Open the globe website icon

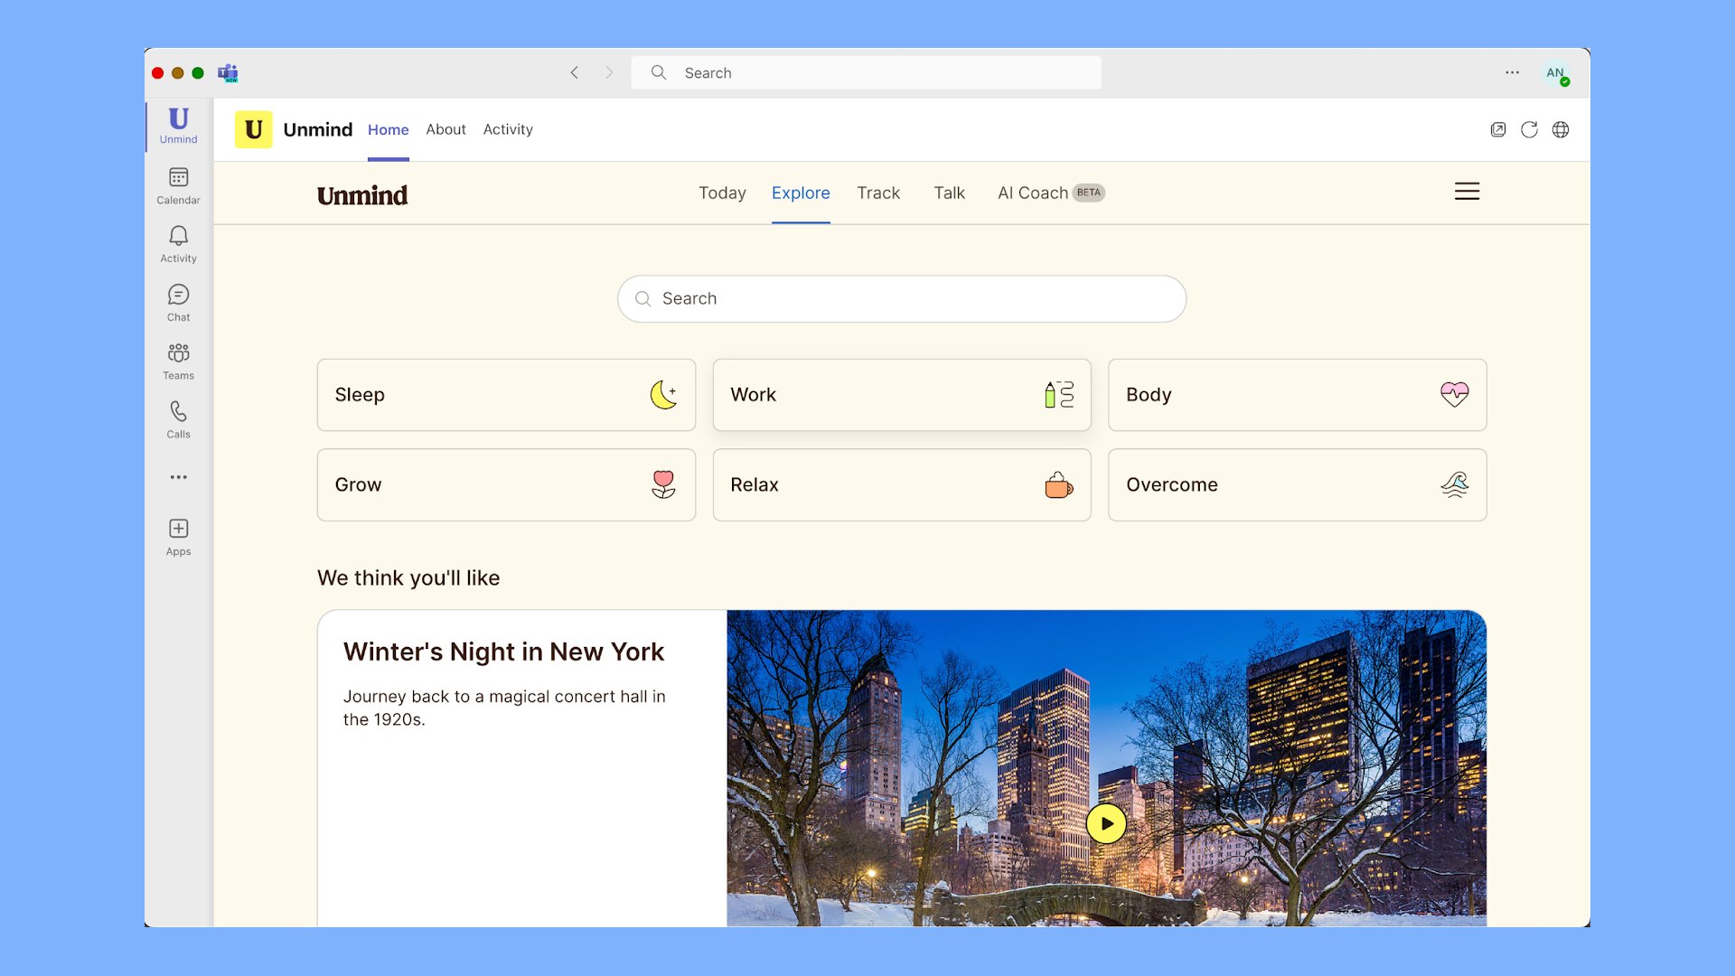tap(1561, 129)
